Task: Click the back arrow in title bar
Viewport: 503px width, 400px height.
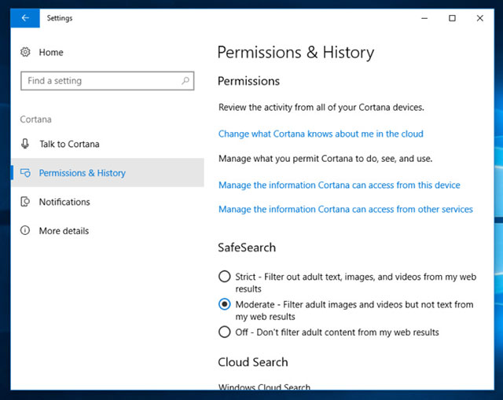Action: click(x=25, y=18)
